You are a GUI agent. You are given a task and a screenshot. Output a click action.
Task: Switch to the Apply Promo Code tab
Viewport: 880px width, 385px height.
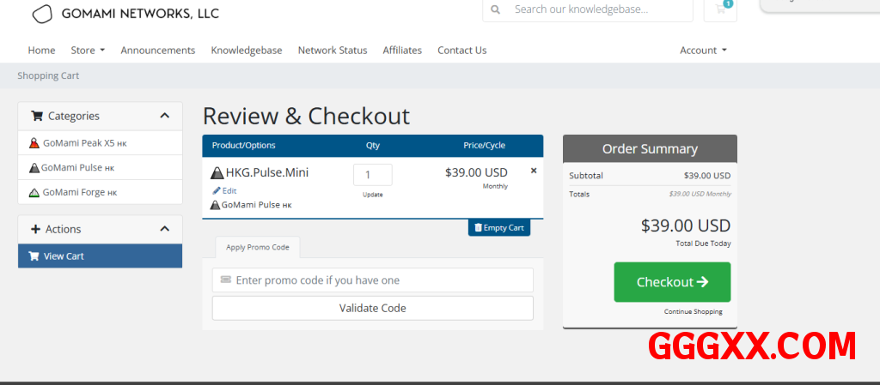(x=258, y=247)
